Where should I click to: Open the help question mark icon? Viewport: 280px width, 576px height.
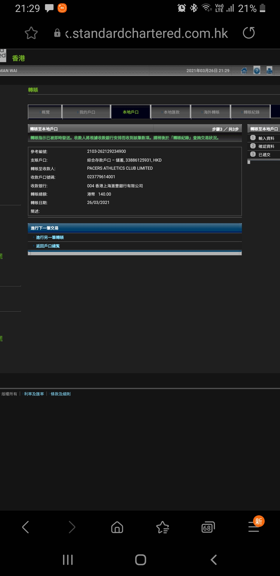[x=257, y=71]
